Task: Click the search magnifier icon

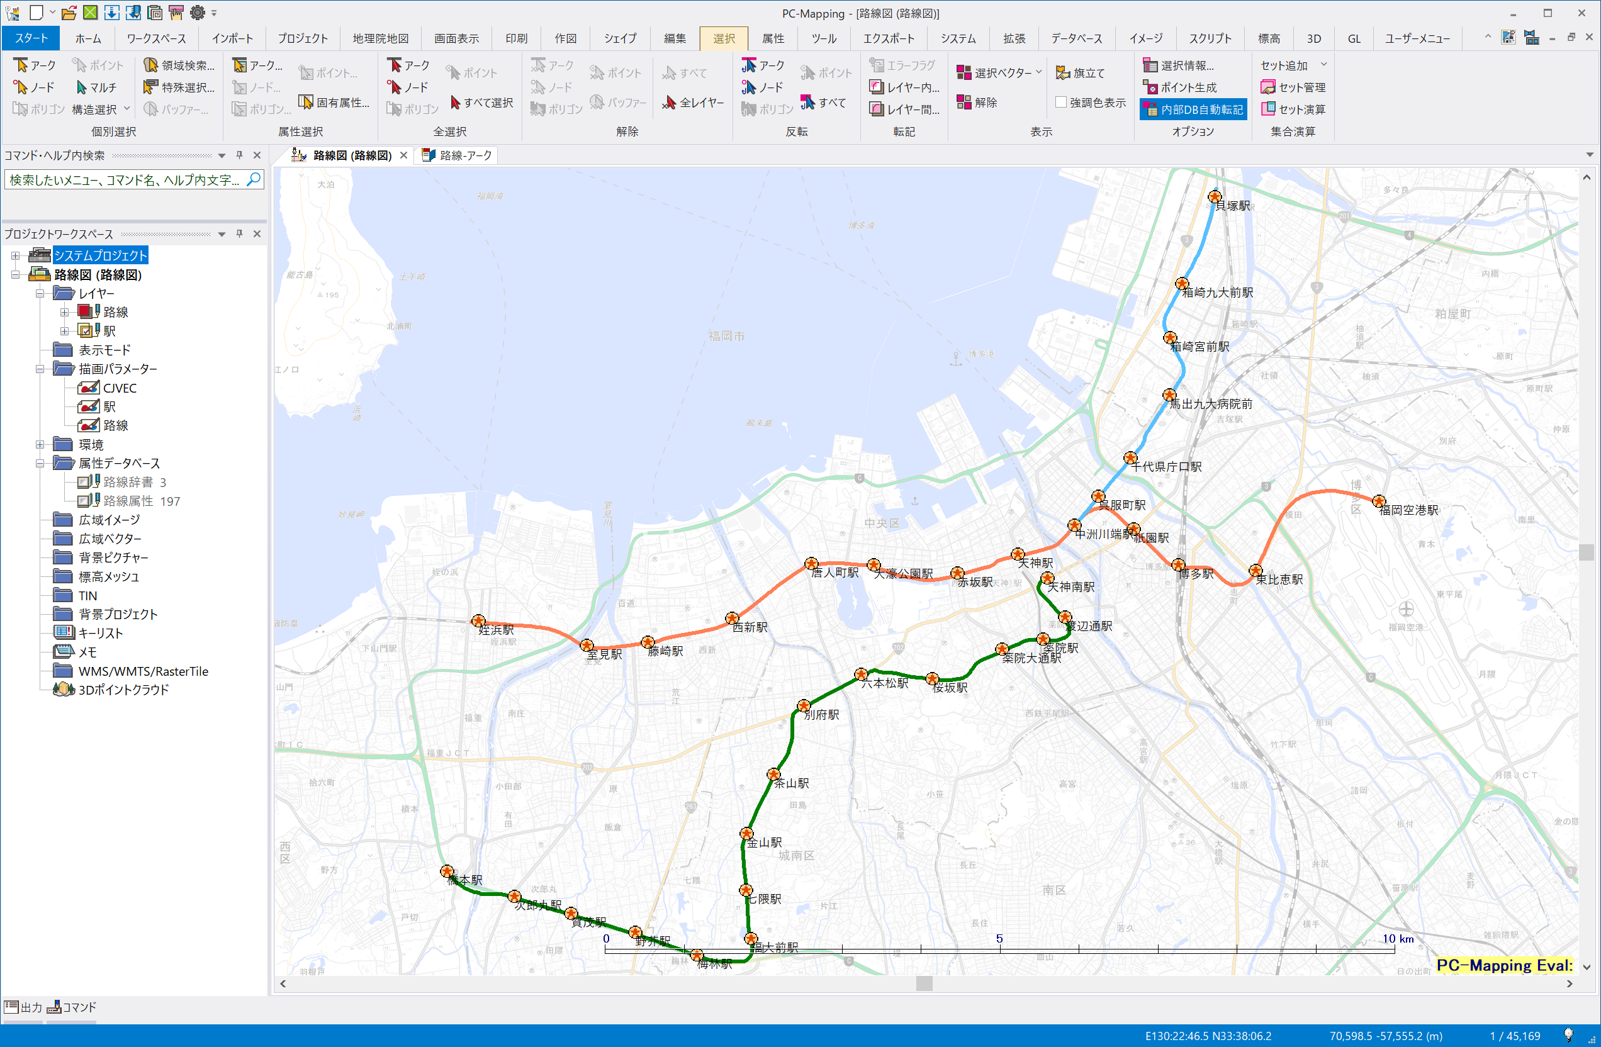Action: coord(254,179)
